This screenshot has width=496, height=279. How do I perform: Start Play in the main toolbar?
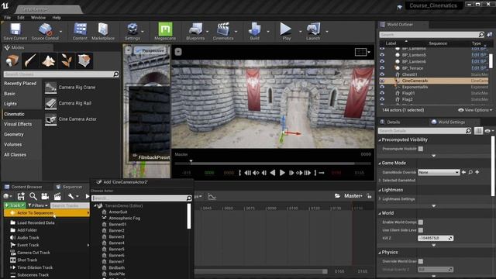286,31
